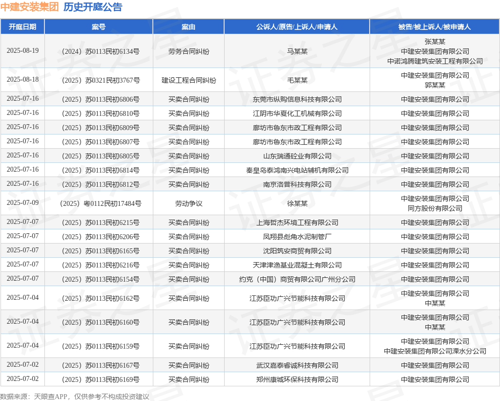Image resolution: width=500 pixels, height=401 pixels.
Task: Click the 2025-08-19 hearing date cell
Action: pyautogui.click(x=22, y=51)
